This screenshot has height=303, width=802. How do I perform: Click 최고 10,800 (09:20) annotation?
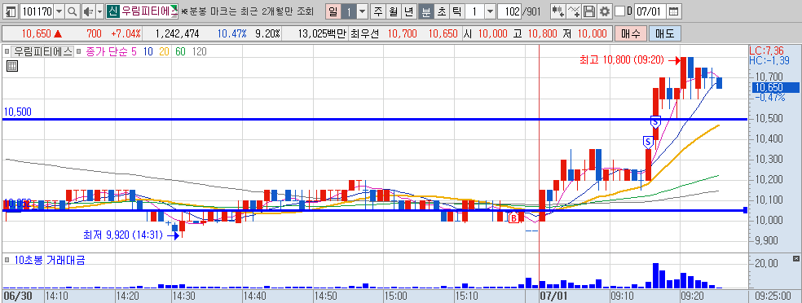621,60
